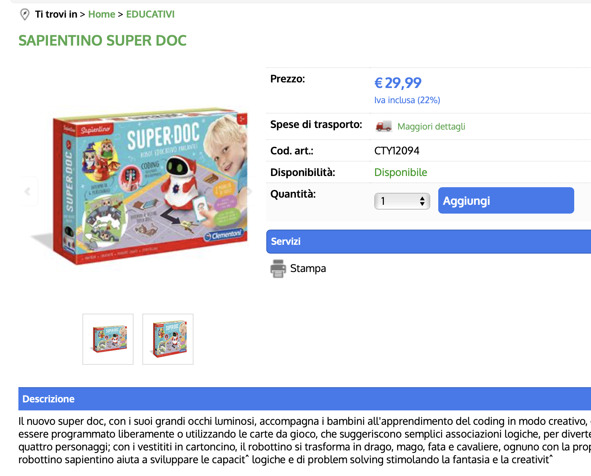Image resolution: width=591 pixels, height=476 pixels.
Task: Open the EDUCATIVI category breadcrumb link
Action: (x=150, y=14)
